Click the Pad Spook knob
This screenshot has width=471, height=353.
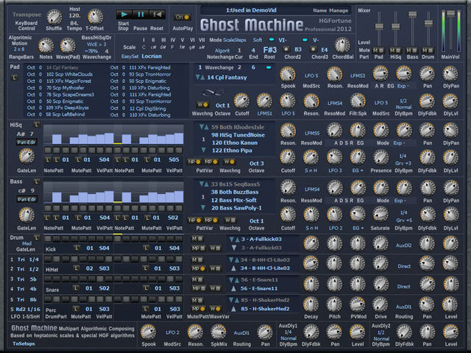click(x=288, y=74)
